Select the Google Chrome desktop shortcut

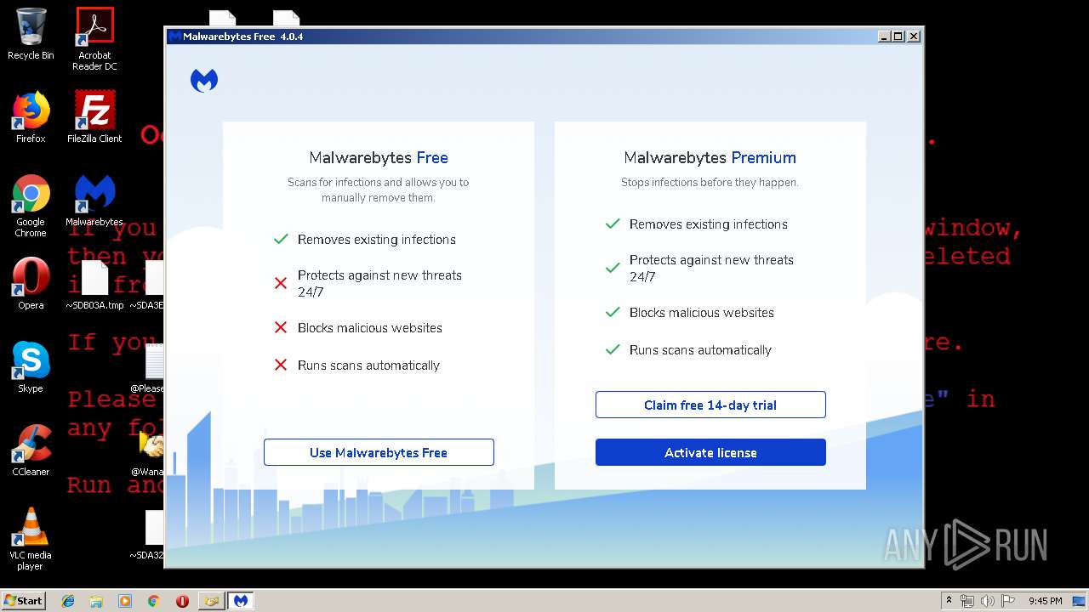click(31, 206)
